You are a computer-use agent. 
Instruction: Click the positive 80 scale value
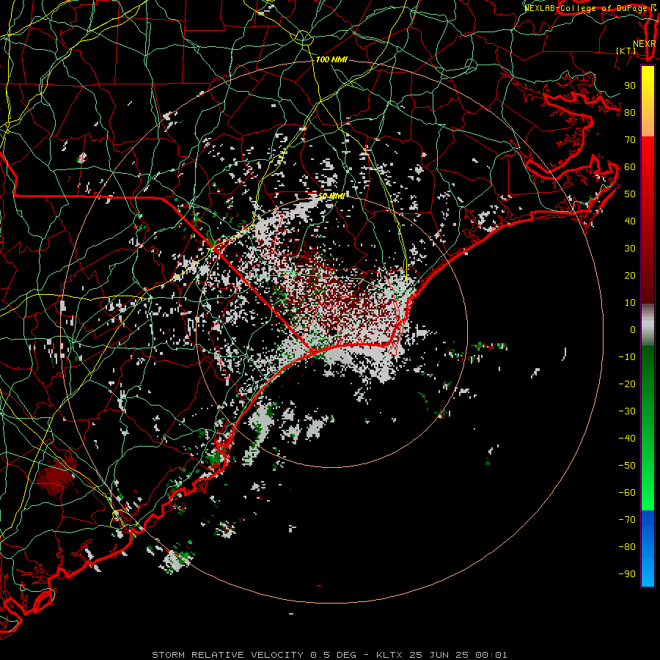tap(630, 113)
